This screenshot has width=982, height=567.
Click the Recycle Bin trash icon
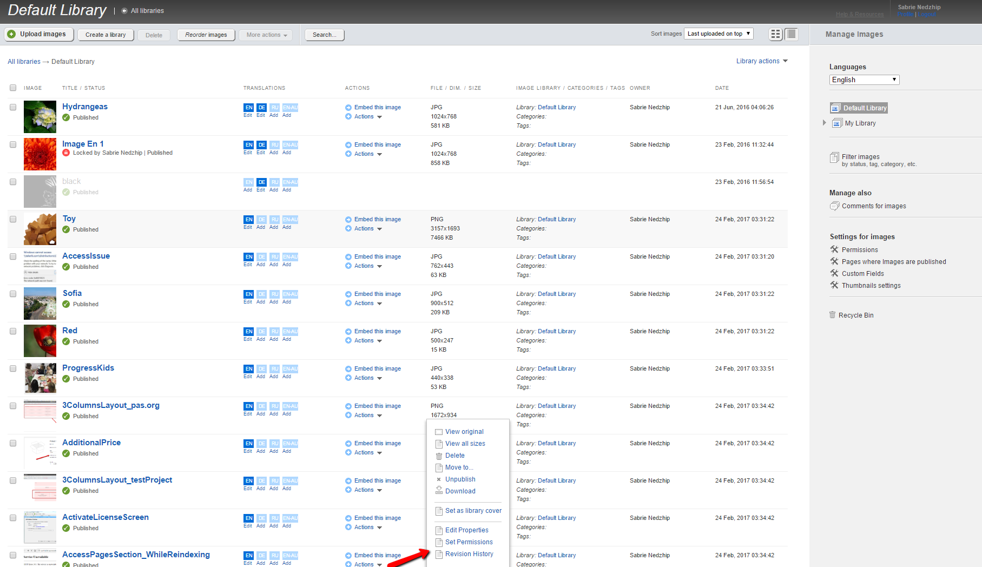click(x=833, y=315)
